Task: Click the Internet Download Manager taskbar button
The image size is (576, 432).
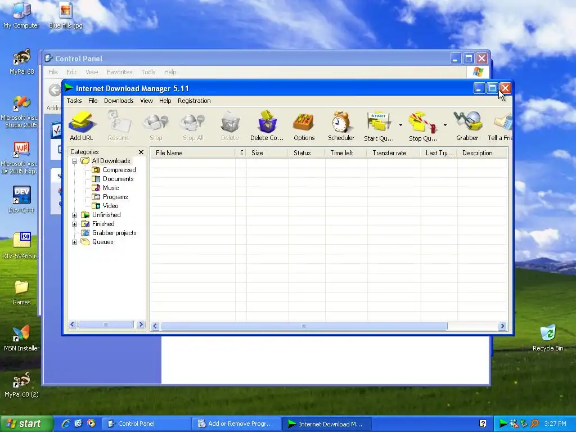Action: tap(326, 424)
